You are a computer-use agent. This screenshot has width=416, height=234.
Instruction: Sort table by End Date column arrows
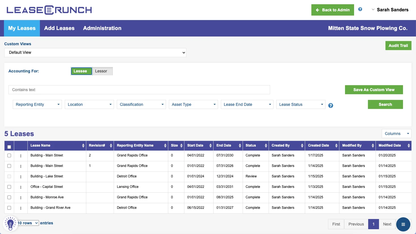(x=240, y=145)
